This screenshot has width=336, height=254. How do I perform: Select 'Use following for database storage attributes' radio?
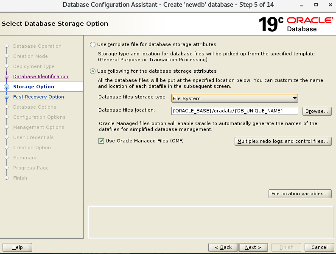92,71
